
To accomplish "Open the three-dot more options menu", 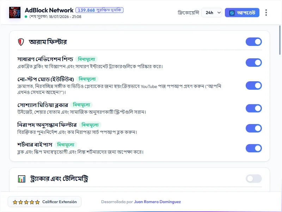I will click(x=266, y=13).
